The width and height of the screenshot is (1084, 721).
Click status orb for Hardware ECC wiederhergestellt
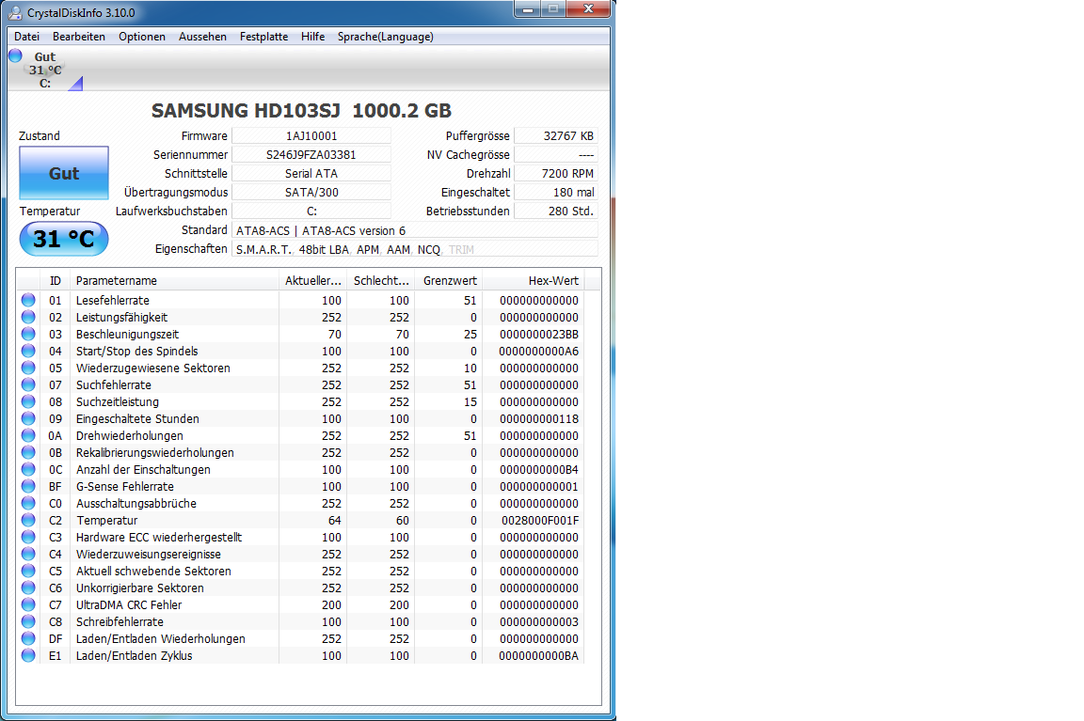[x=28, y=537]
